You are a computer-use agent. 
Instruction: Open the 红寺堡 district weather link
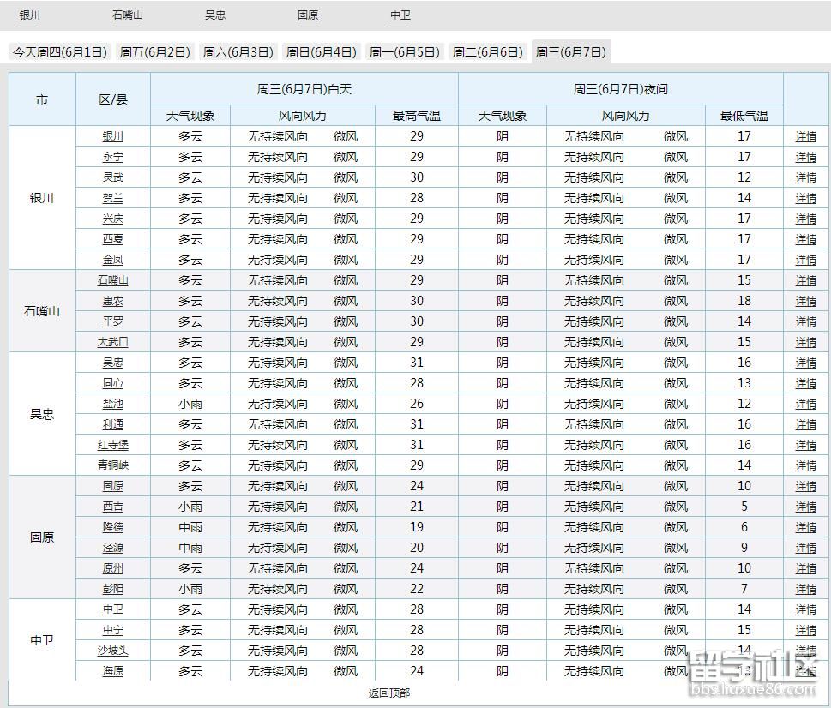click(x=114, y=445)
